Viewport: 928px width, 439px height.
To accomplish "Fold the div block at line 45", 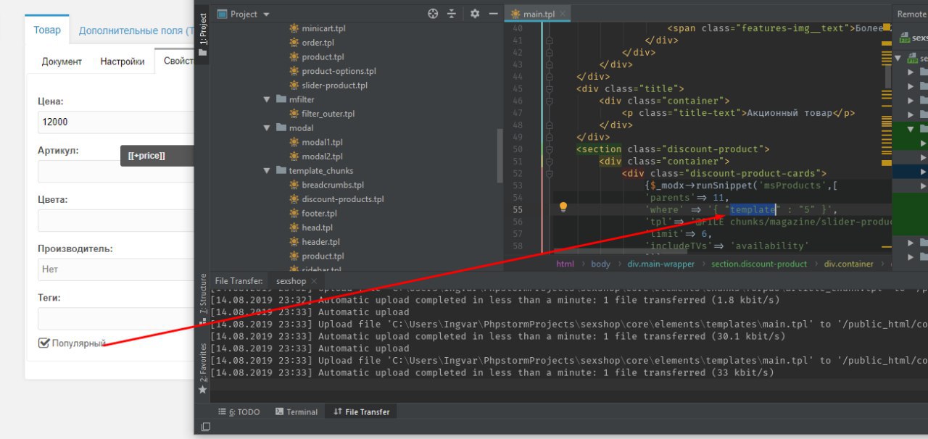I will (x=550, y=88).
